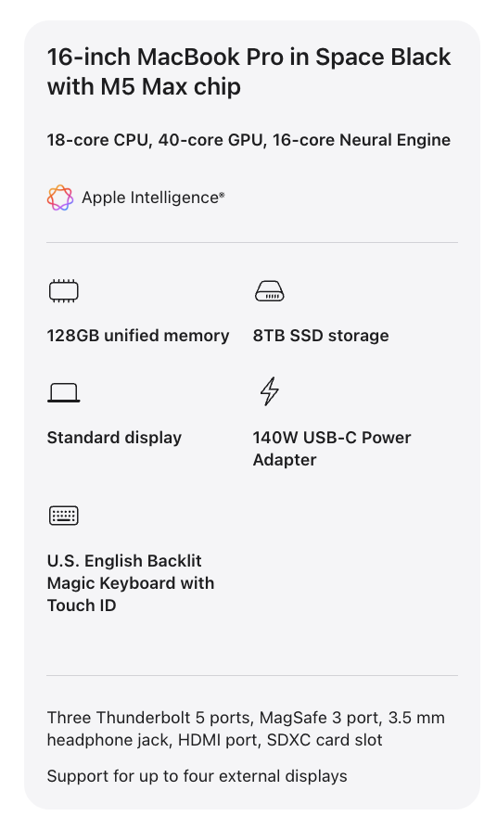The image size is (497, 829).
Task: Click the U.S. English Backlit Magic Keyboard text
Action: pos(131,582)
